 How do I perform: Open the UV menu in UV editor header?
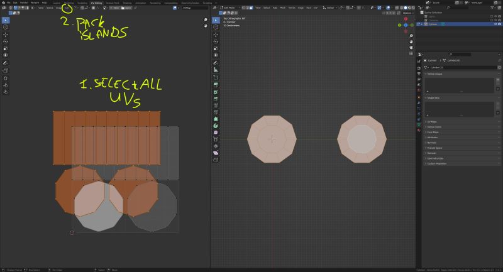pos(67,8)
